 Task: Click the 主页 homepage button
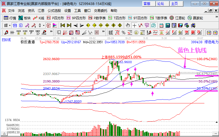point(177,4)
